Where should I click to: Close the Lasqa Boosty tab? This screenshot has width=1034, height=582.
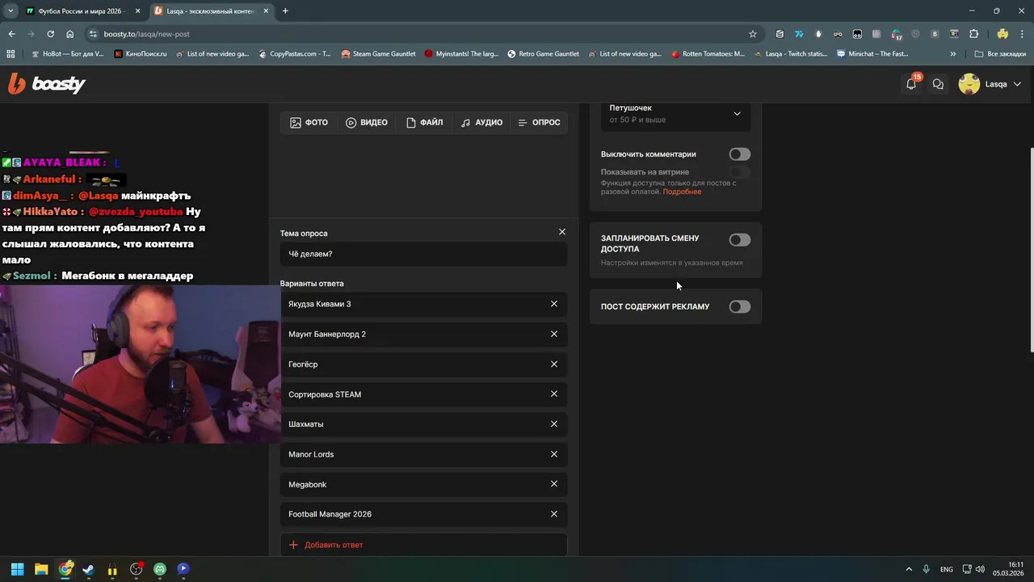tap(266, 11)
